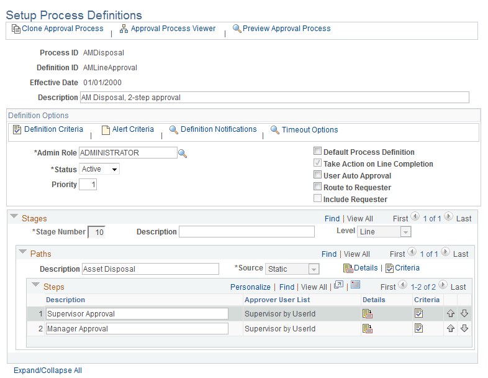Click Personalize link in Steps grid
The width and height of the screenshot is (488, 378).
250,287
